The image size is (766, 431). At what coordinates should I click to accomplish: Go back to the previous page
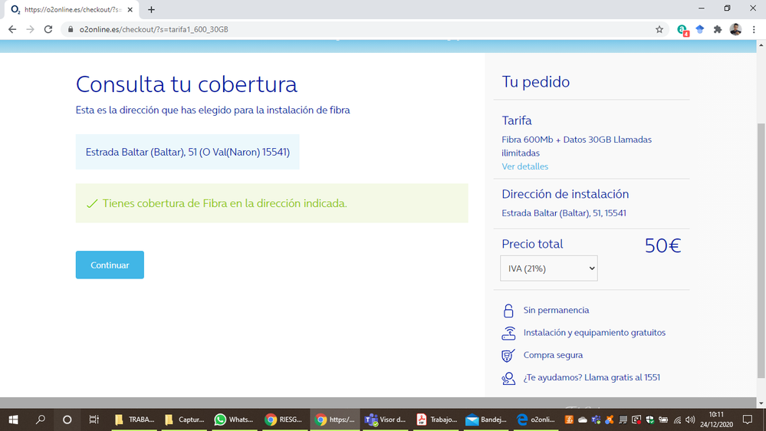12,29
